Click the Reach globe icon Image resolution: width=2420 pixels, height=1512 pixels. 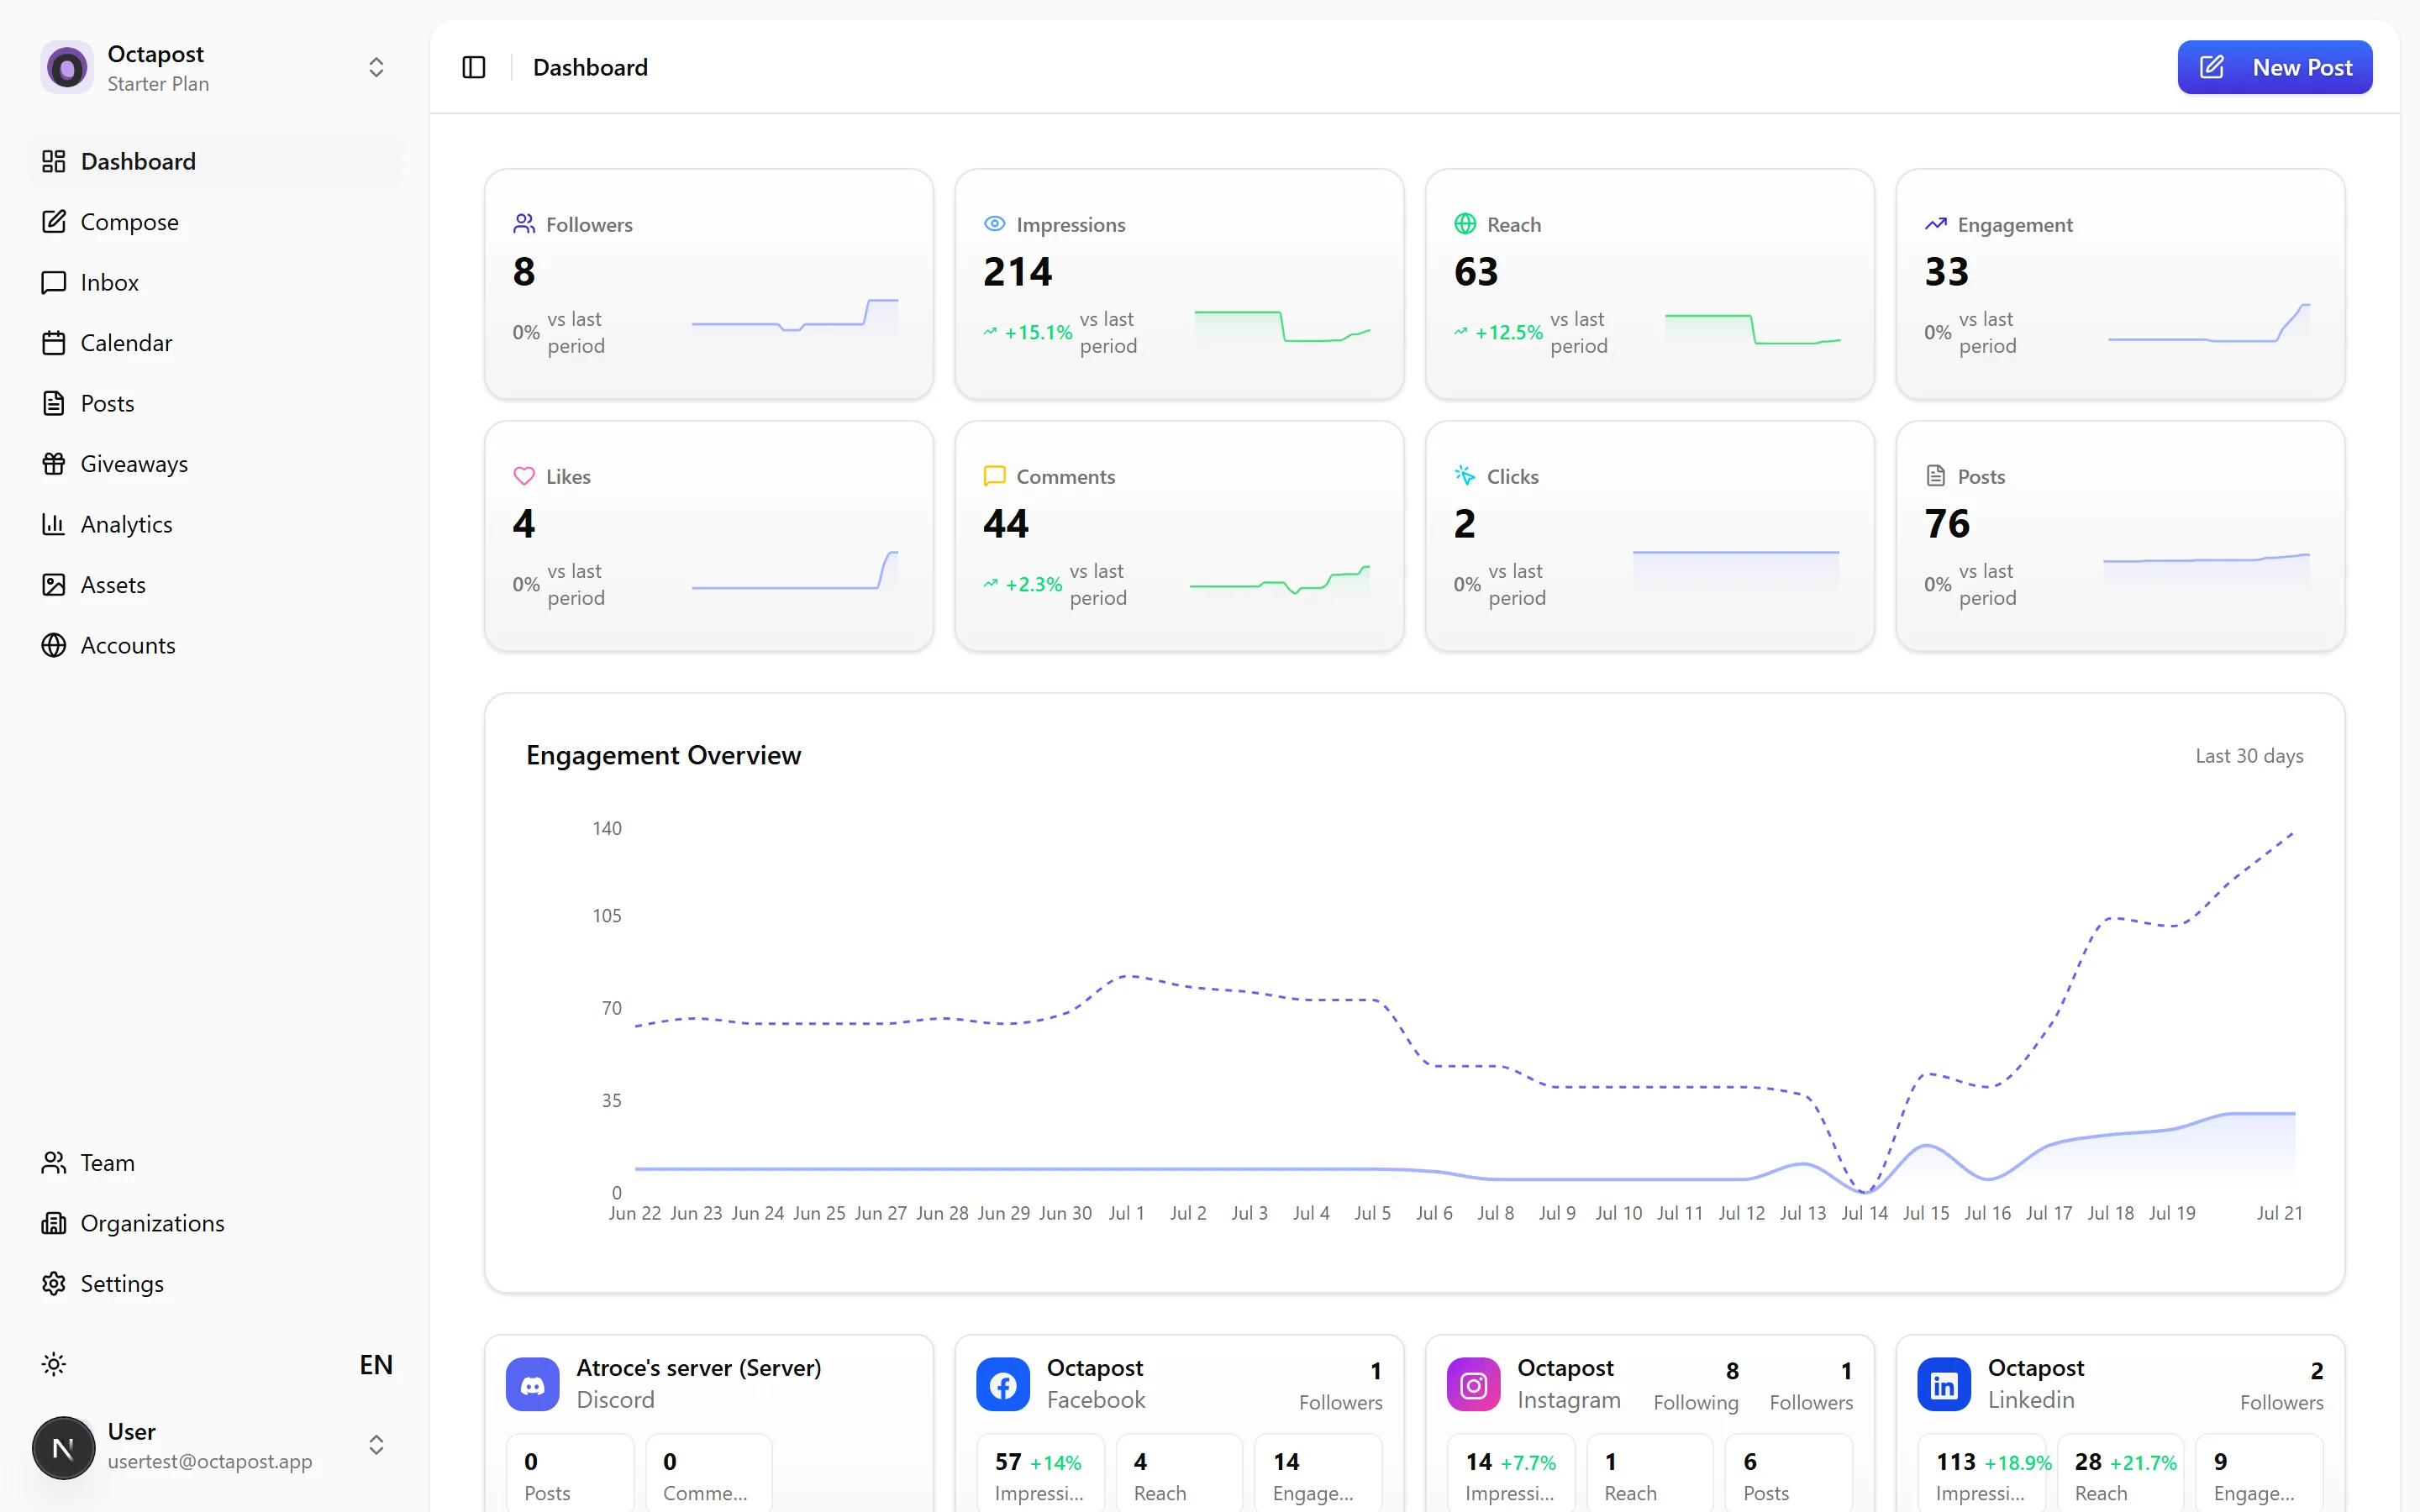pyautogui.click(x=1465, y=224)
